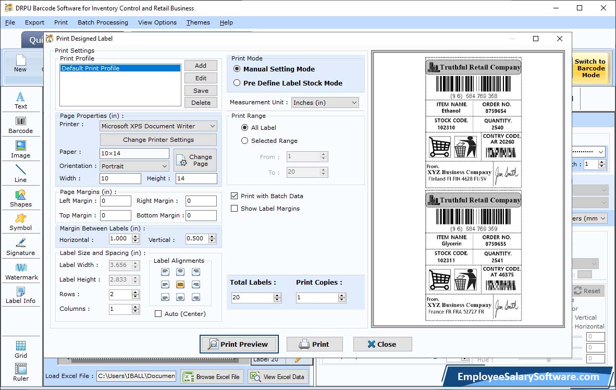Open the Printer selection dropdown
The image size is (616, 390).
(158, 126)
